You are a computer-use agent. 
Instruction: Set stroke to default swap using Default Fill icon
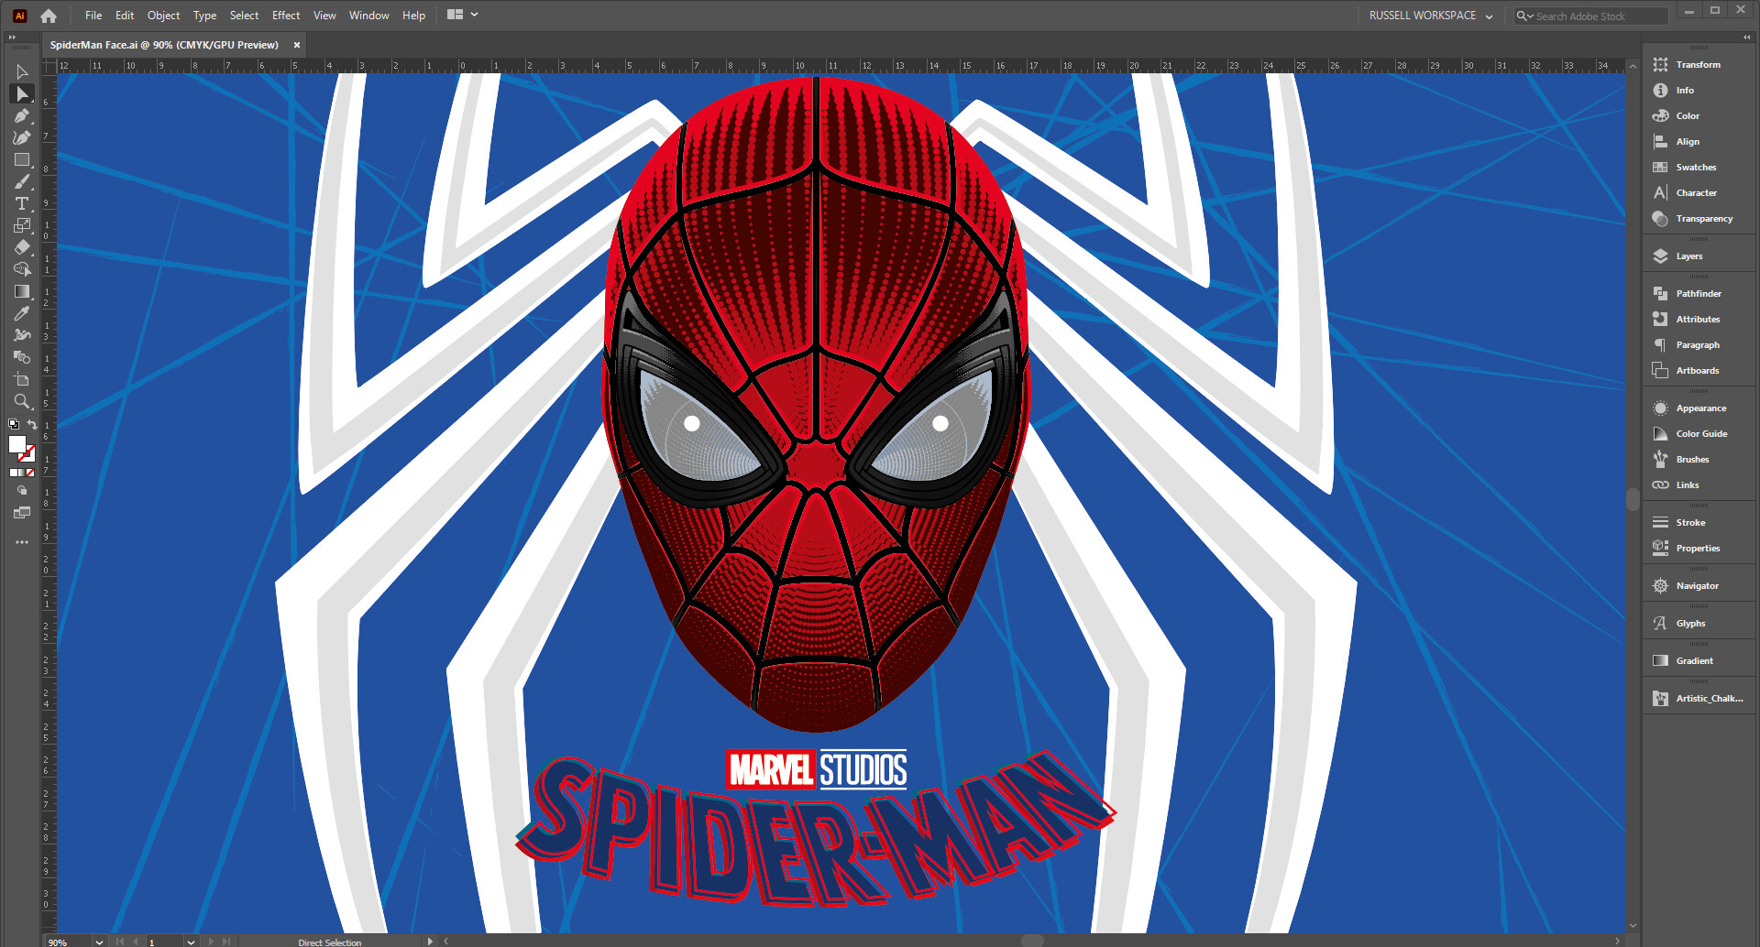tap(14, 423)
